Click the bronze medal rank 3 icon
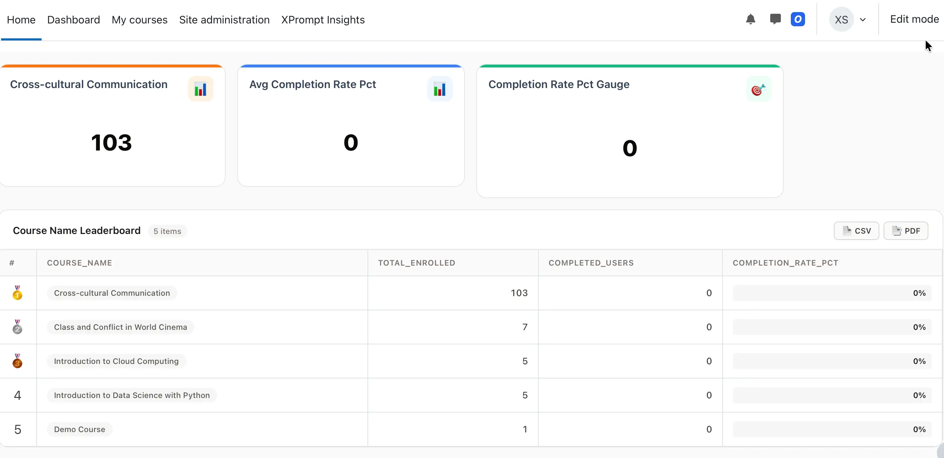Screen dimensions: 944x458 [17, 361]
